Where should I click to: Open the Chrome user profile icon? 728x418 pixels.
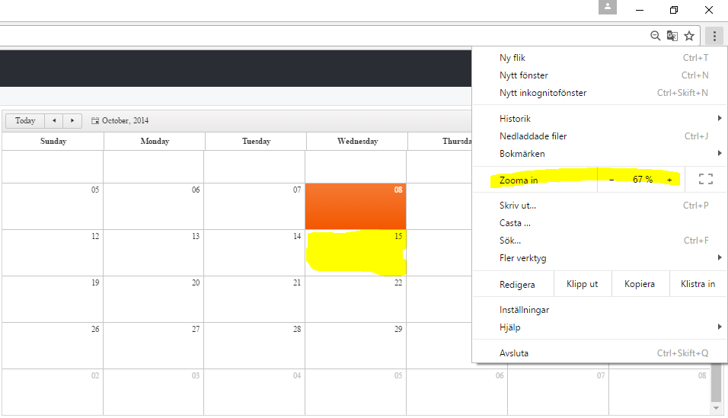point(607,7)
